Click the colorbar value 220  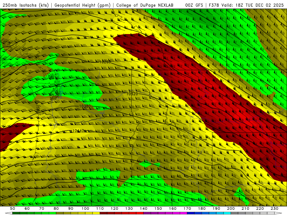pos(260,209)
